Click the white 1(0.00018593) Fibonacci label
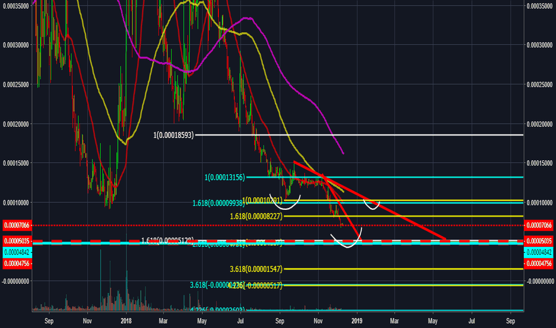 click(174, 135)
